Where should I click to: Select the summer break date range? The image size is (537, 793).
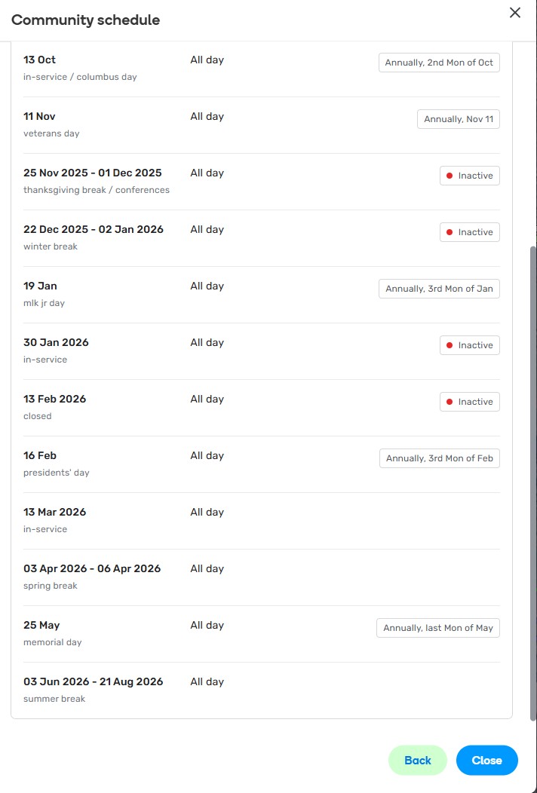click(x=94, y=682)
